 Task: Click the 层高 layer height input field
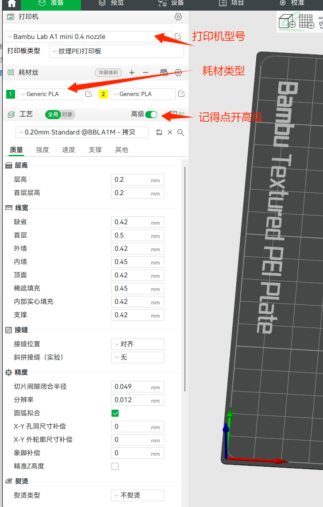tap(138, 180)
